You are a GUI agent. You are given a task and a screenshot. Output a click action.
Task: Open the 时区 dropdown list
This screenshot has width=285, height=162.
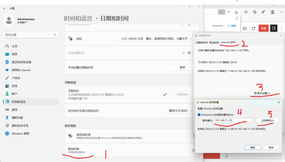156,39
